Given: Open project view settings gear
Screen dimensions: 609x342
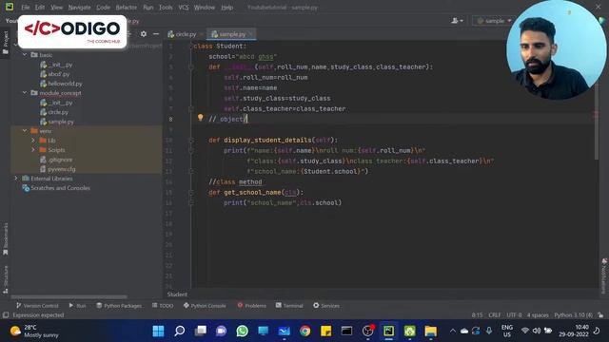Looking at the screenshot, I should (x=144, y=34).
